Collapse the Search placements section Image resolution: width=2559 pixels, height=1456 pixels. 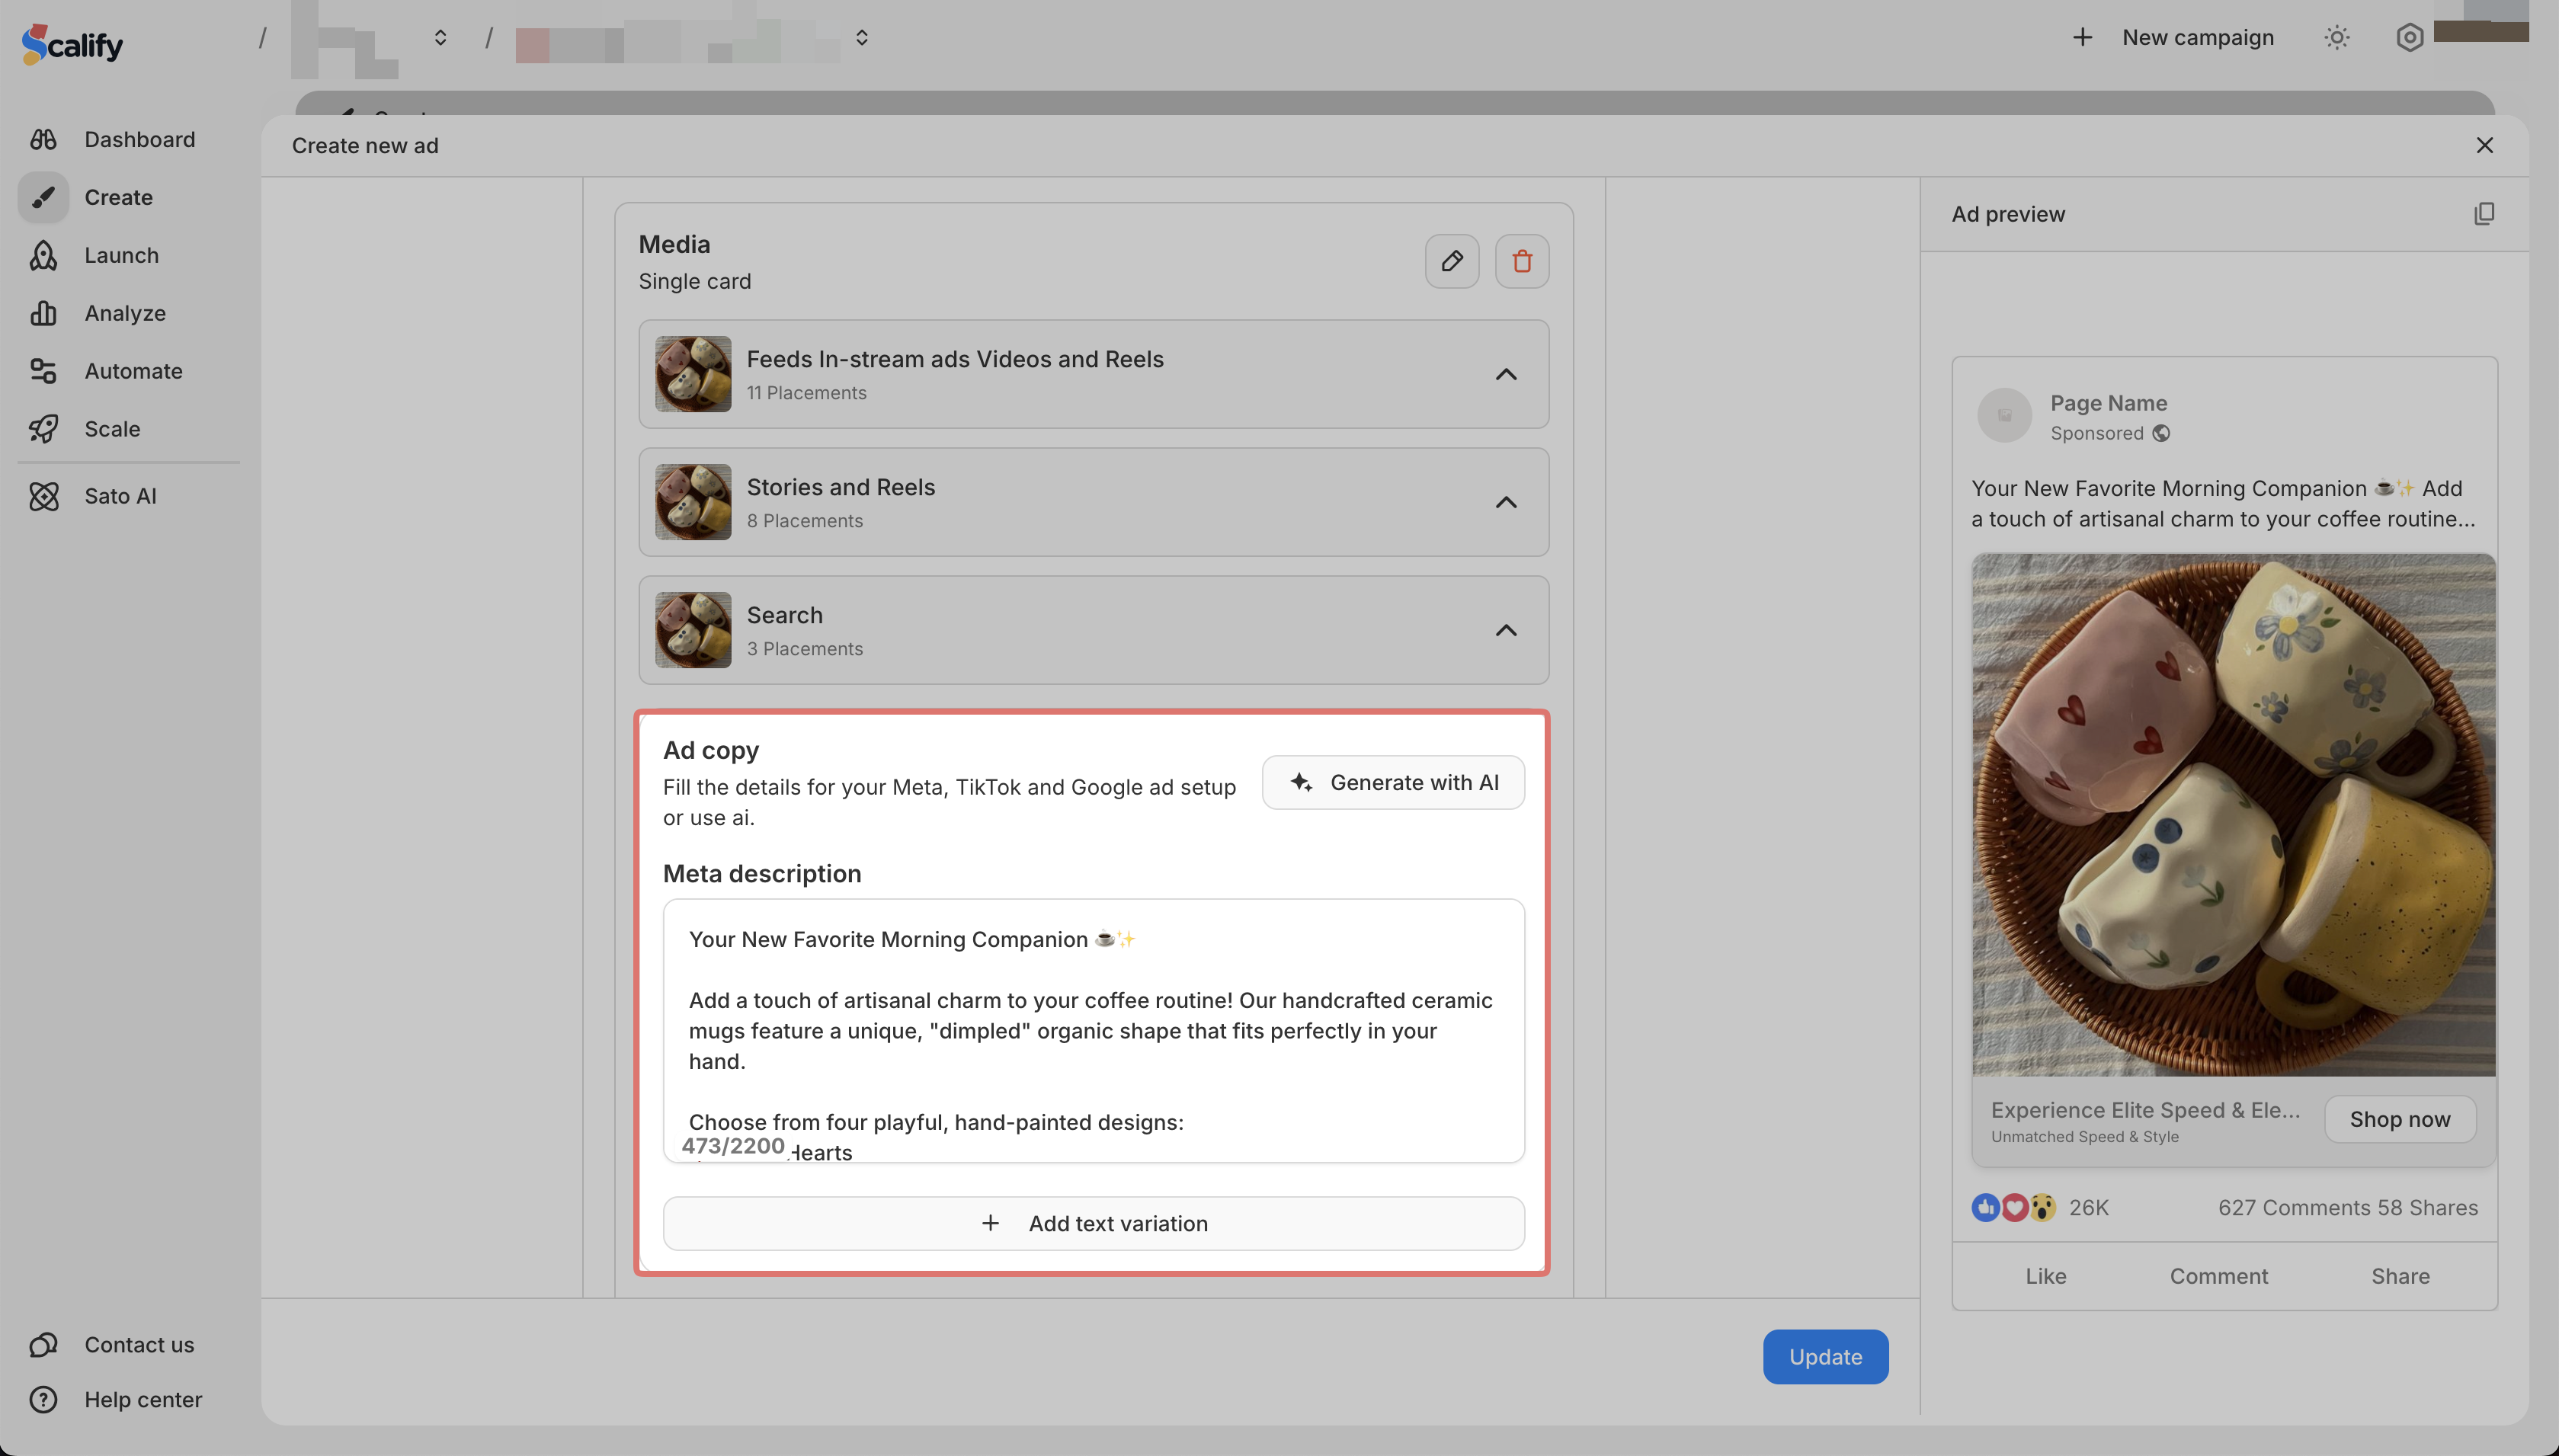1505,630
